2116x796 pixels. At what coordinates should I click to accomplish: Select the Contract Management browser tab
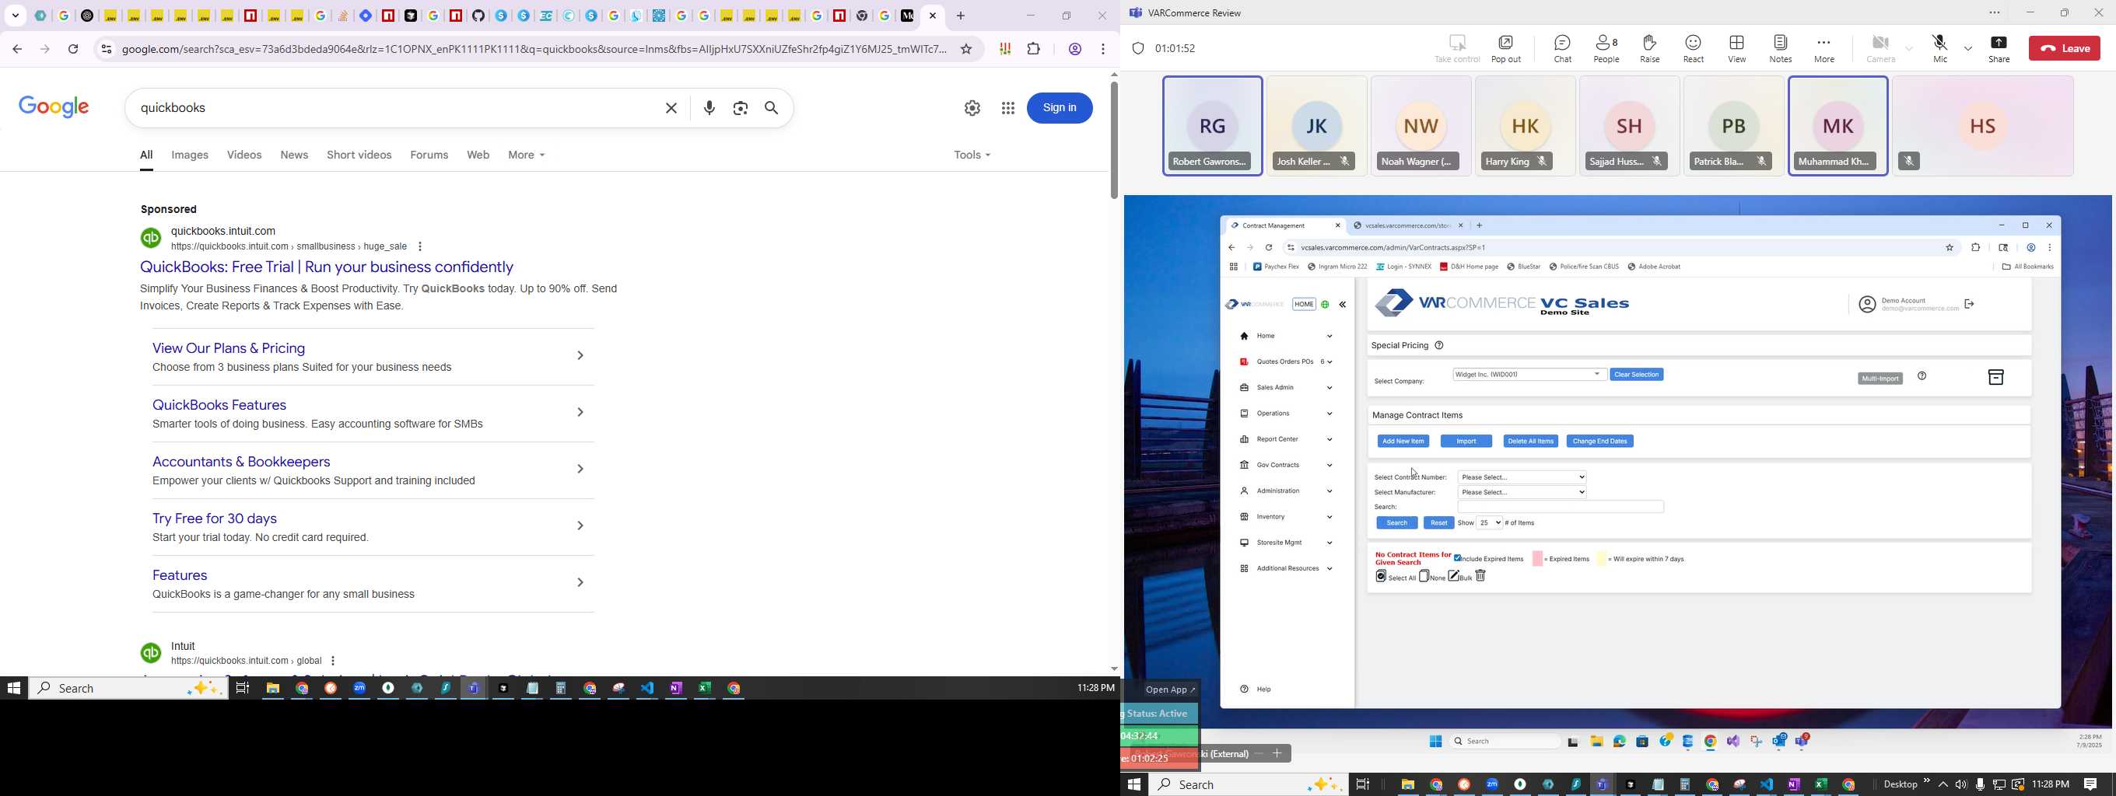coord(1285,225)
